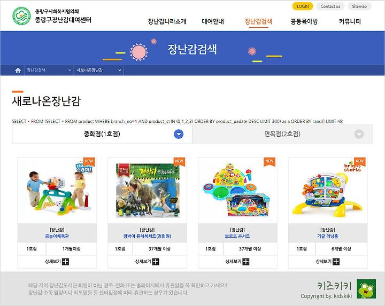This screenshot has height=306, width=385.
Task: Open the 대여안내 menu
Action: pyautogui.click(x=213, y=21)
